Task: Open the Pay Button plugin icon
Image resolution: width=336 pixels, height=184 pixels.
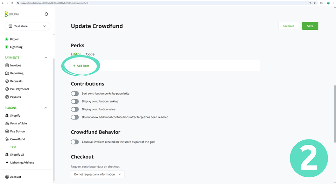Action: (7, 131)
